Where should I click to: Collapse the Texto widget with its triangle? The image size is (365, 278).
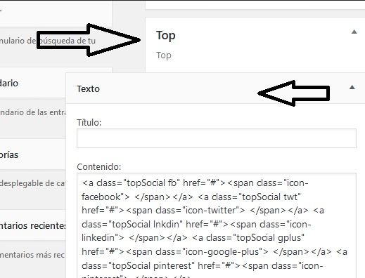(x=352, y=87)
